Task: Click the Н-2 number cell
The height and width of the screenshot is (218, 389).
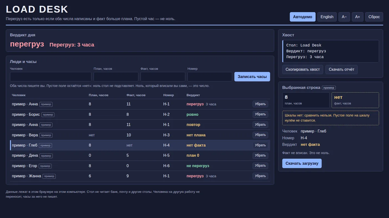Action: pyautogui.click(x=166, y=115)
